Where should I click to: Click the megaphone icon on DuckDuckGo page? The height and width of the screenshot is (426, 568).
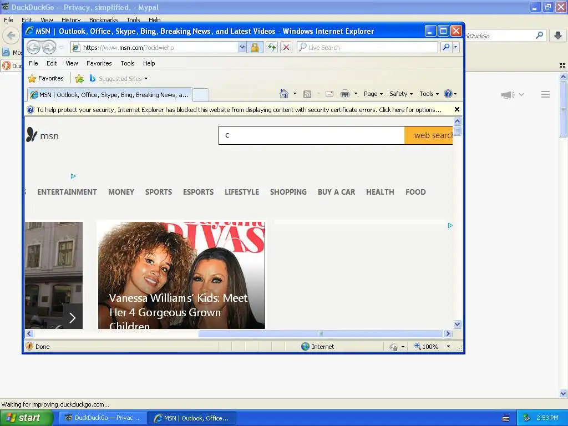pyautogui.click(x=508, y=95)
